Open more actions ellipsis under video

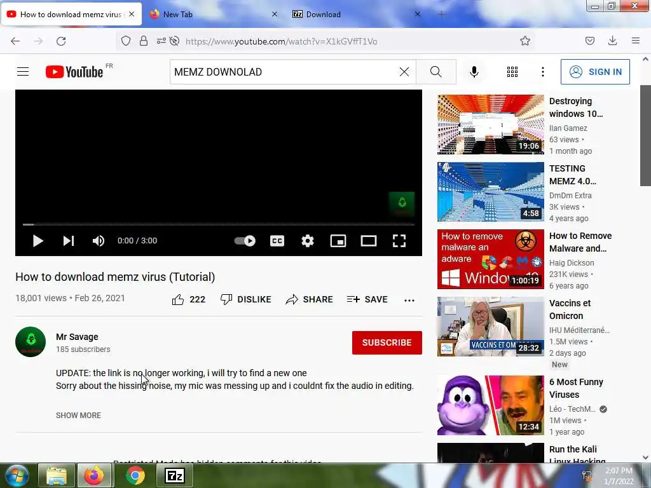click(409, 300)
